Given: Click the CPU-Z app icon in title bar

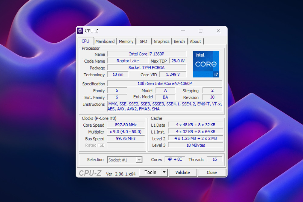Looking at the screenshot, I should 80,31.
